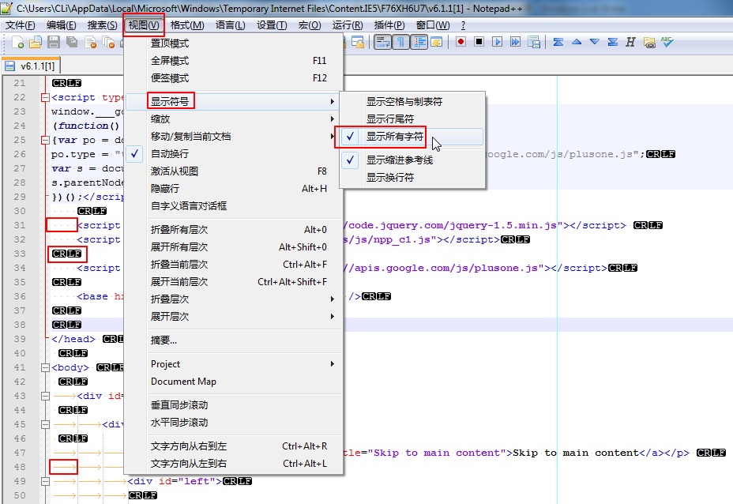This screenshot has width=733, height=504.
Task: Switch to the v6.1.1[1] document tab
Action: click(32, 66)
